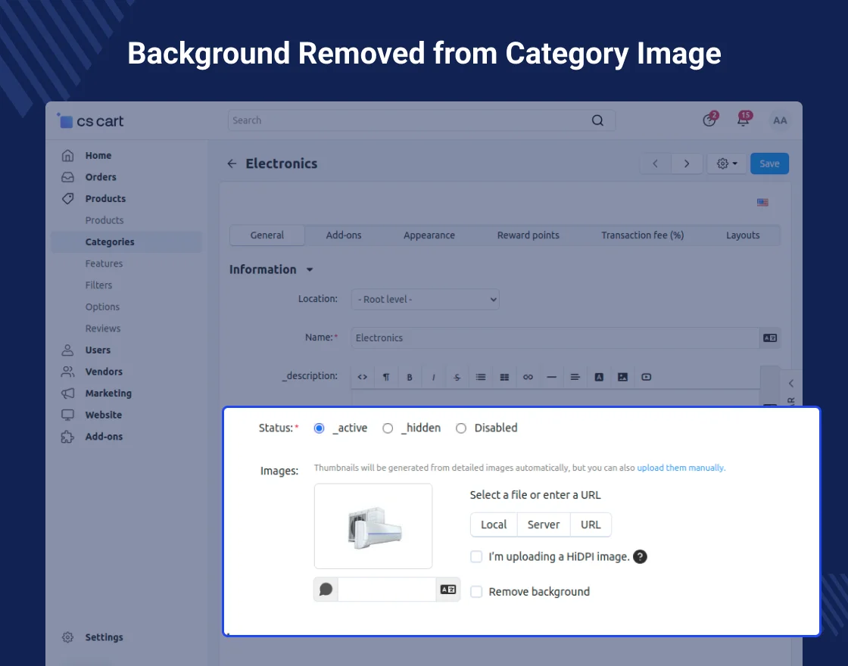Click the Name input field
Screen dimensions: 848x666
click(x=555, y=338)
